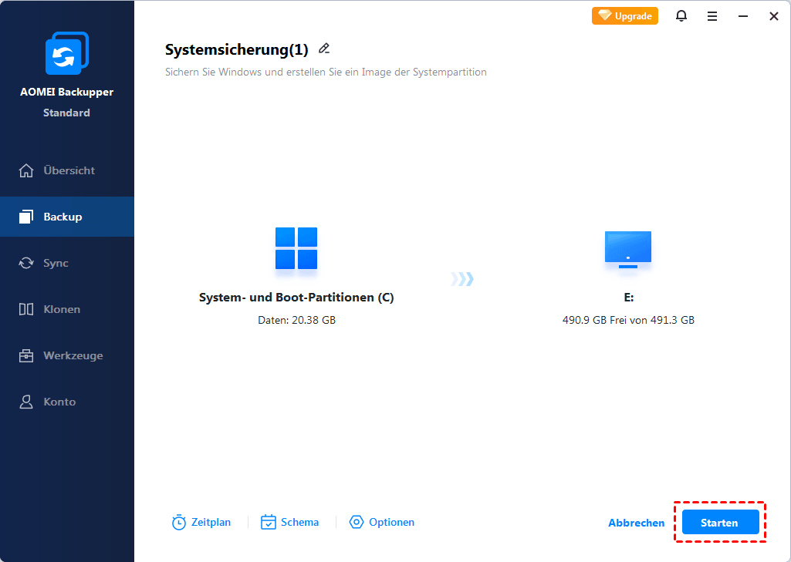Open the notification bell
This screenshot has width=791, height=562.
tap(681, 16)
